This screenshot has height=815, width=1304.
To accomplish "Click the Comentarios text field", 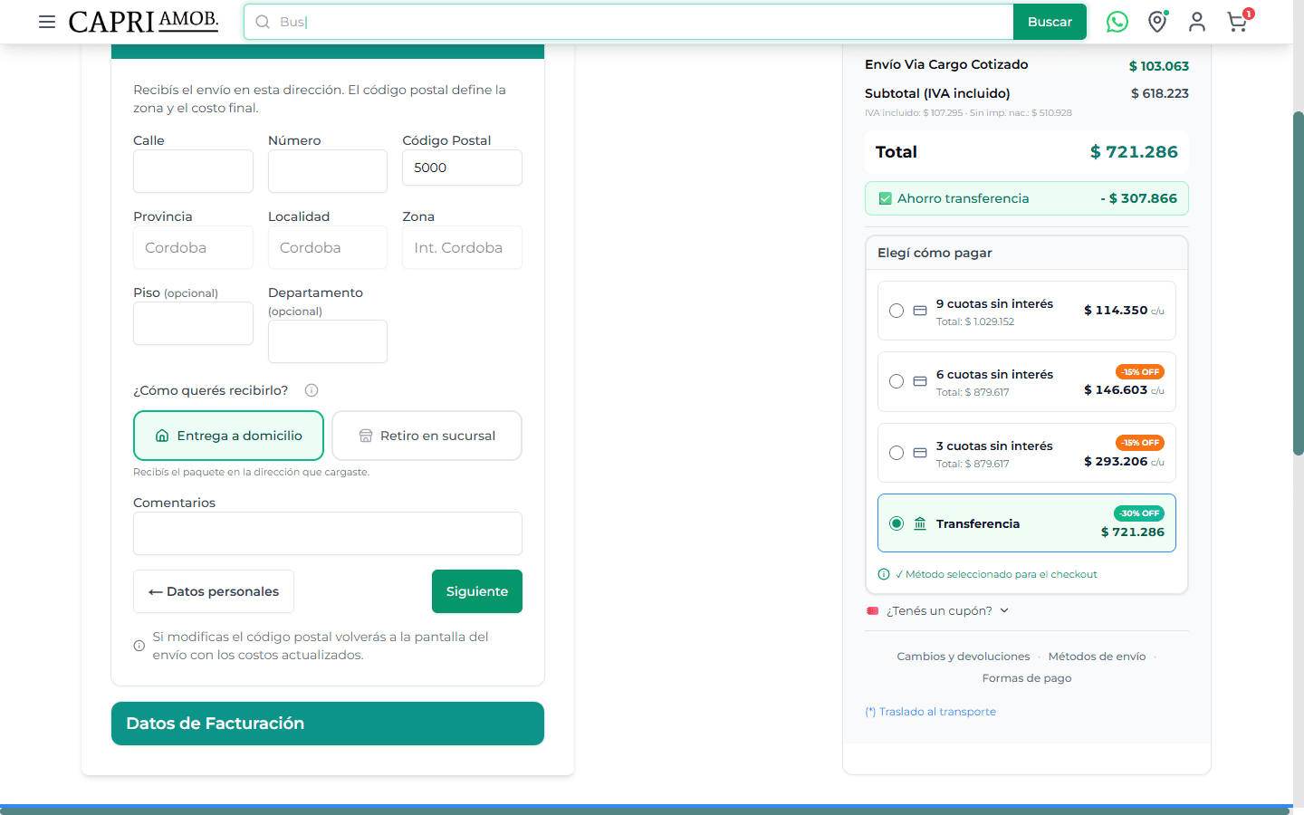I will click(x=328, y=533).
